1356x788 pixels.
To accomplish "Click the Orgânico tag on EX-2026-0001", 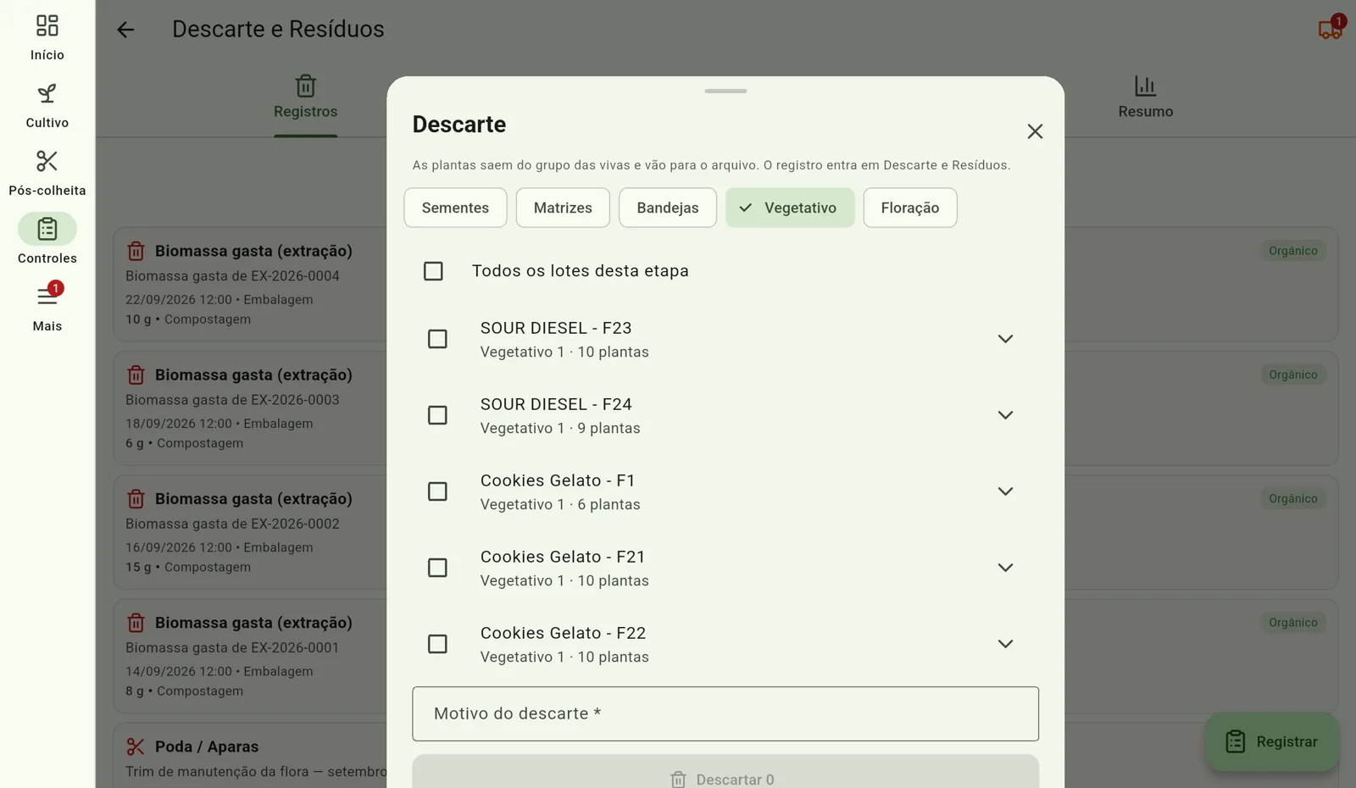I will pos(1293,623).
